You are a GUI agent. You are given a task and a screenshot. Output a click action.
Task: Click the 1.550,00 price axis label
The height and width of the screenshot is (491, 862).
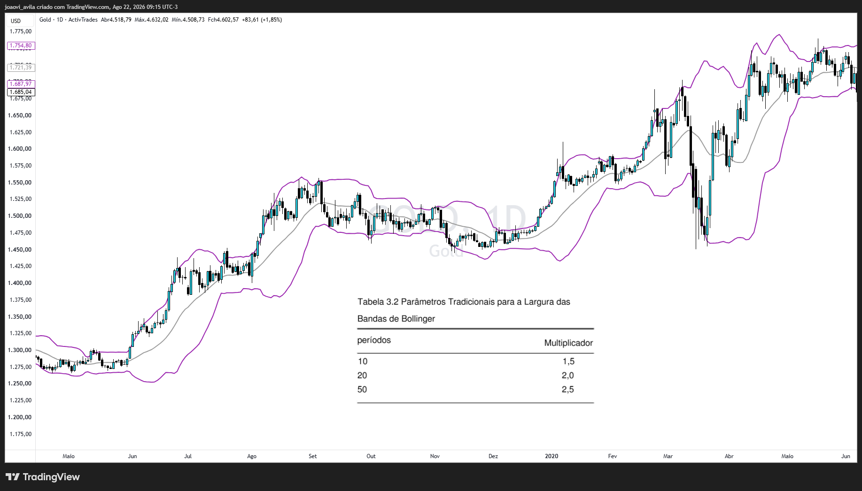(x=21, y=183)
